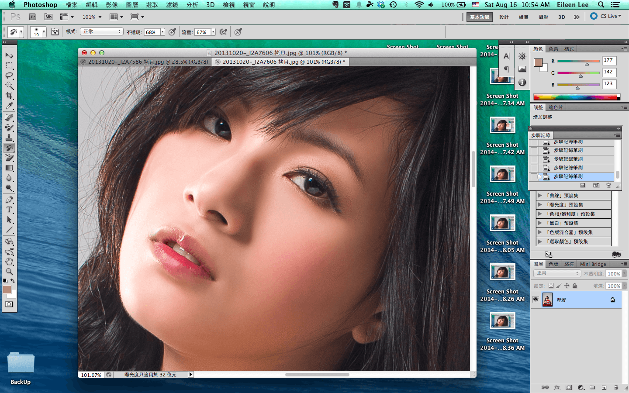629x393 pixels.
Task: Enable airbrush mode in options bar
Action: coord(224,32)
